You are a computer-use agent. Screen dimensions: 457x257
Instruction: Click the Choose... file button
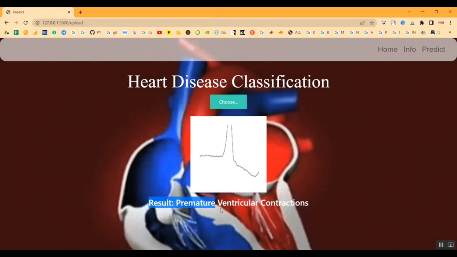tap(228, 102)
